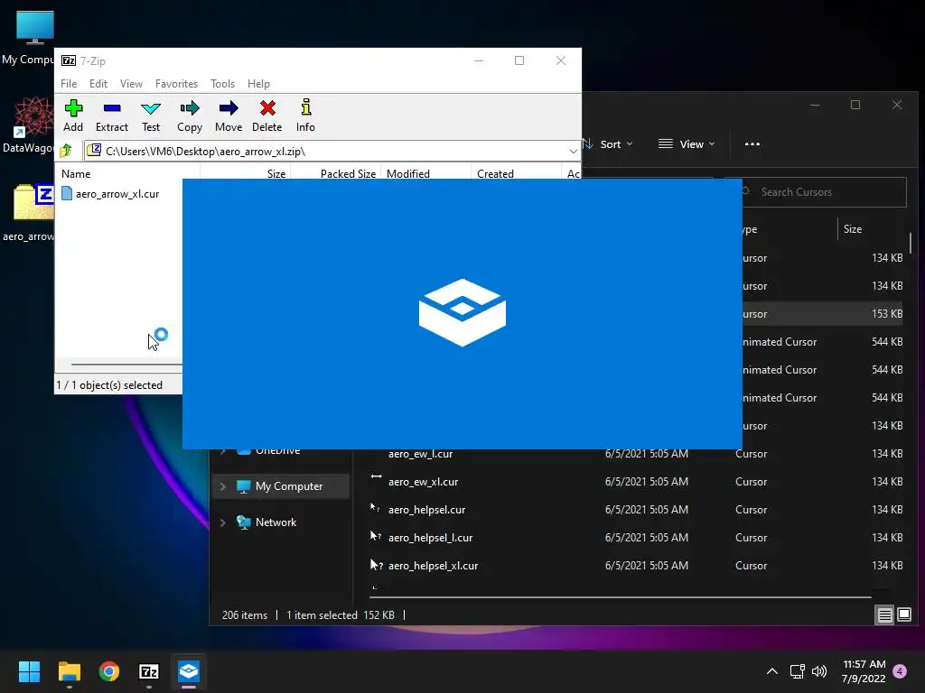Select Network in the navigation pane

276,522
